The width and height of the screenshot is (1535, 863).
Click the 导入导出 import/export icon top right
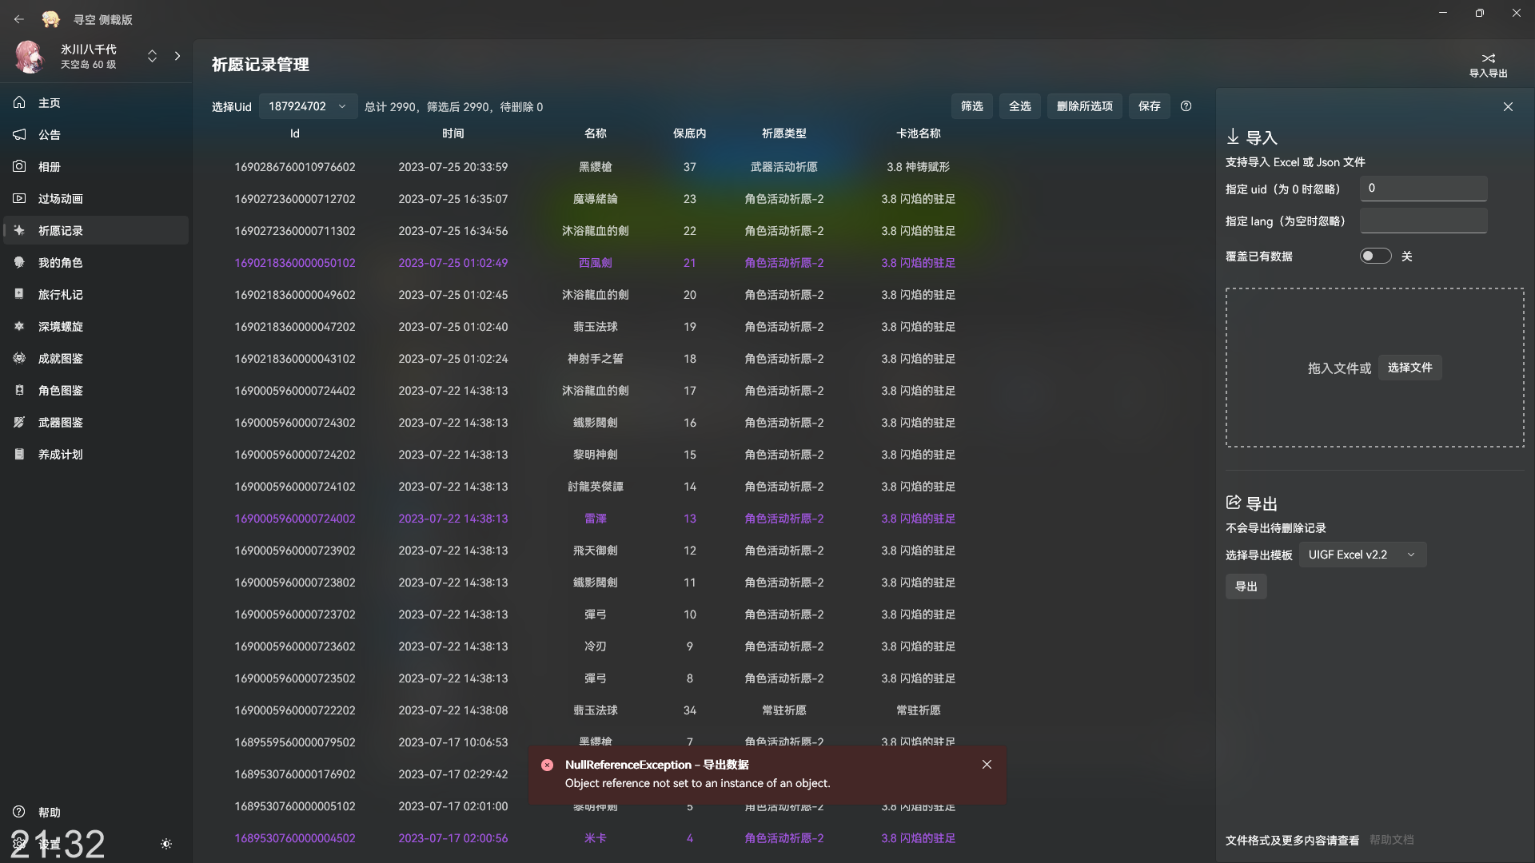click(x=1488, y=58)
